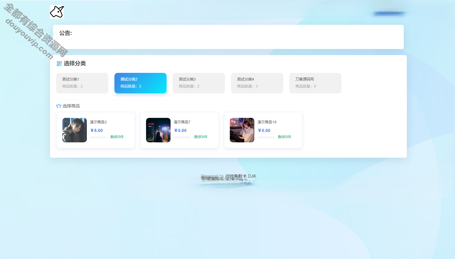Image resolution: width=455 pixels, height=259 pixels.
Task: Open product card 演示商品7
Action: [x=179, y=130]
